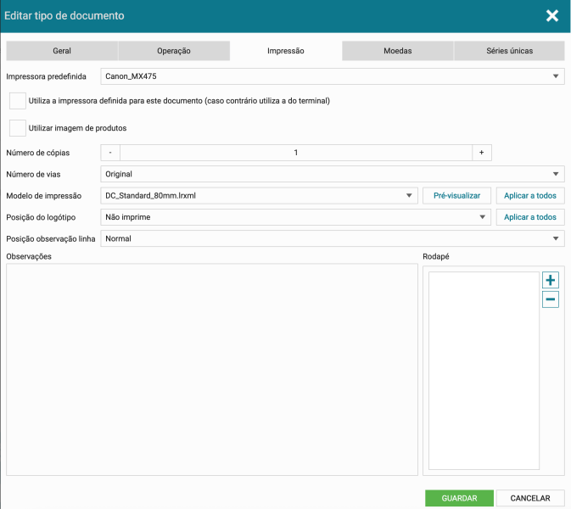Add a new footer line with plus icon
571x509 pixels.
(550, 280)
